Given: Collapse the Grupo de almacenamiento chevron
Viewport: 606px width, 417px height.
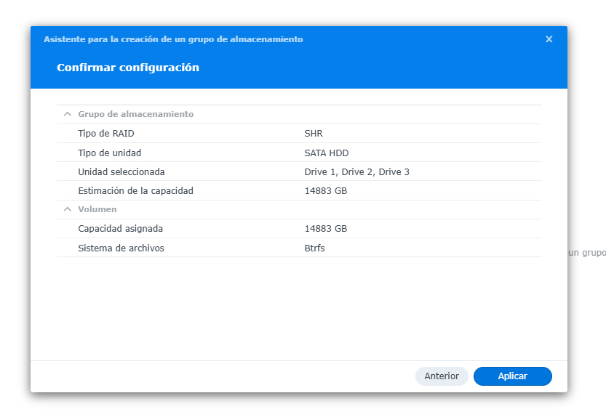Looking at the screenshot, I should point(68,114).
